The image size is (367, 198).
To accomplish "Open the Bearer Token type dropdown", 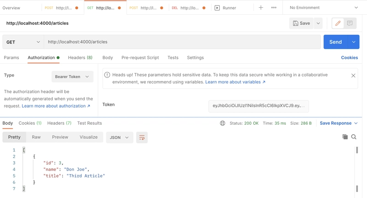I will [72, 77].
